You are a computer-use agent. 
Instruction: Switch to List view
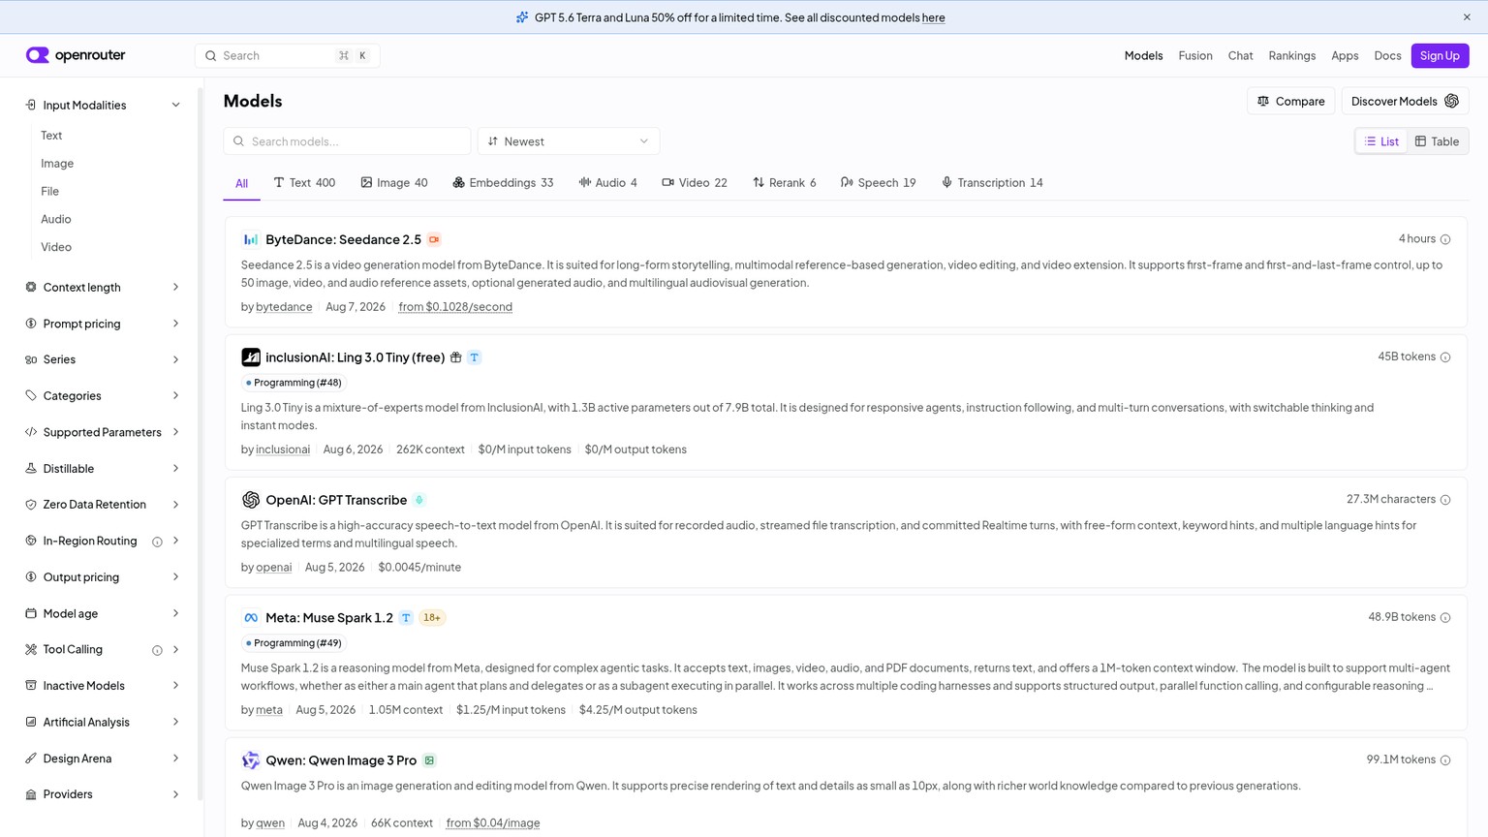1381,141
